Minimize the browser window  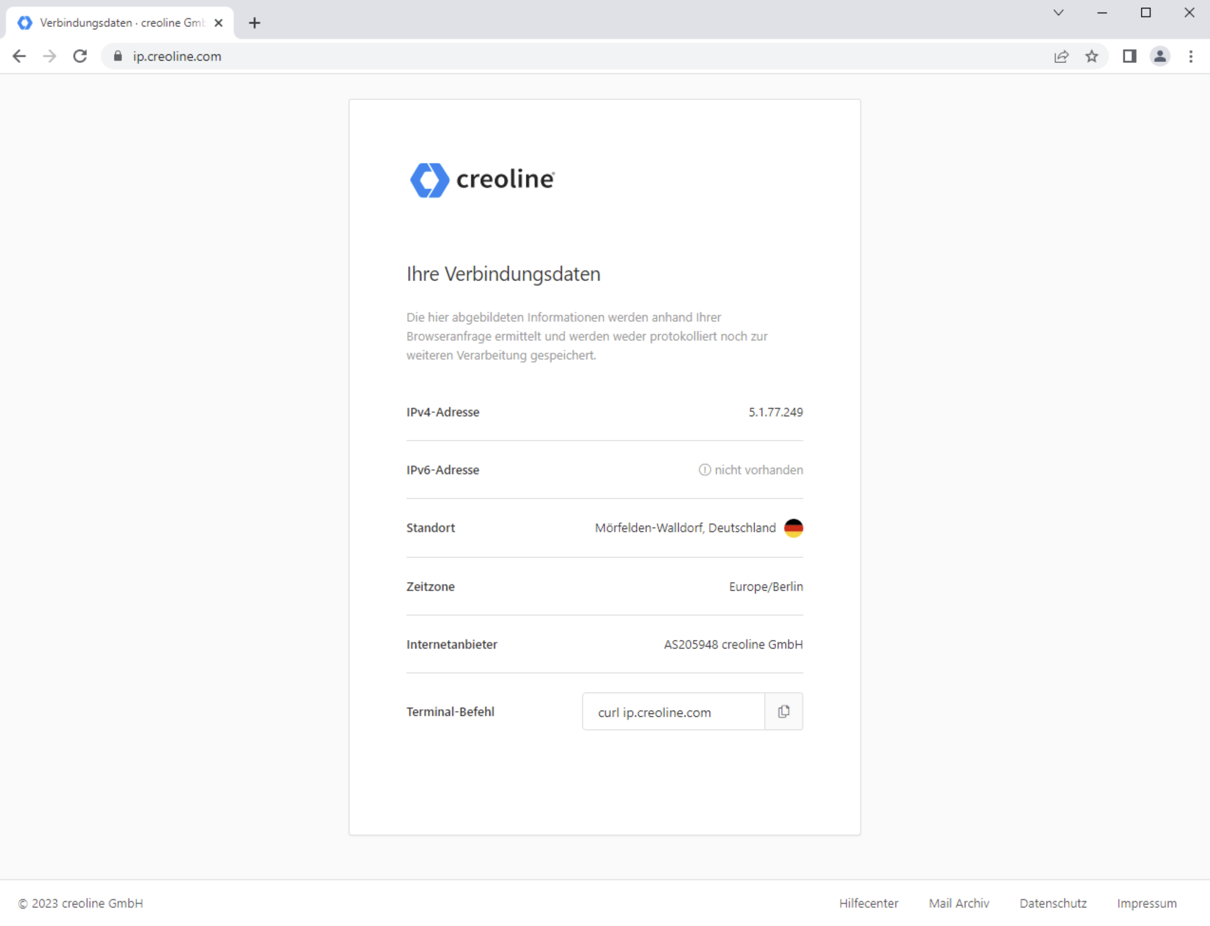pos(1101,12)
